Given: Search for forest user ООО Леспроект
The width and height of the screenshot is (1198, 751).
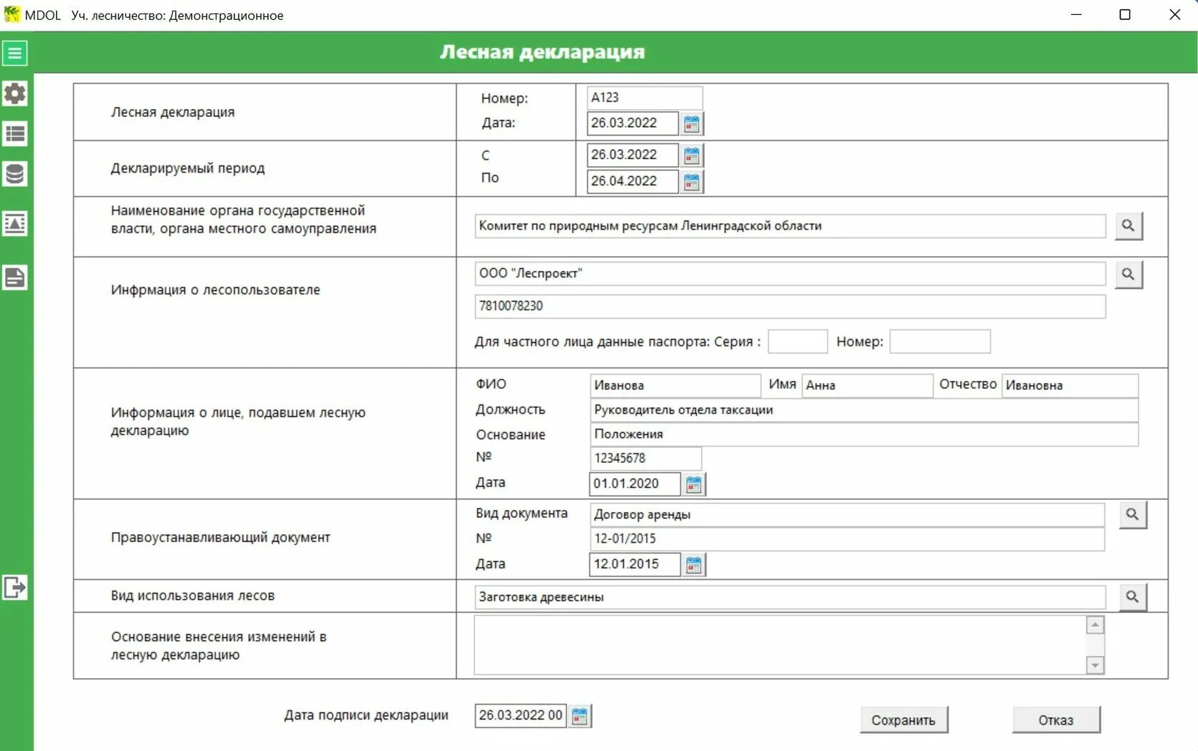Looking at the screenshot, I should point(1128,274).
